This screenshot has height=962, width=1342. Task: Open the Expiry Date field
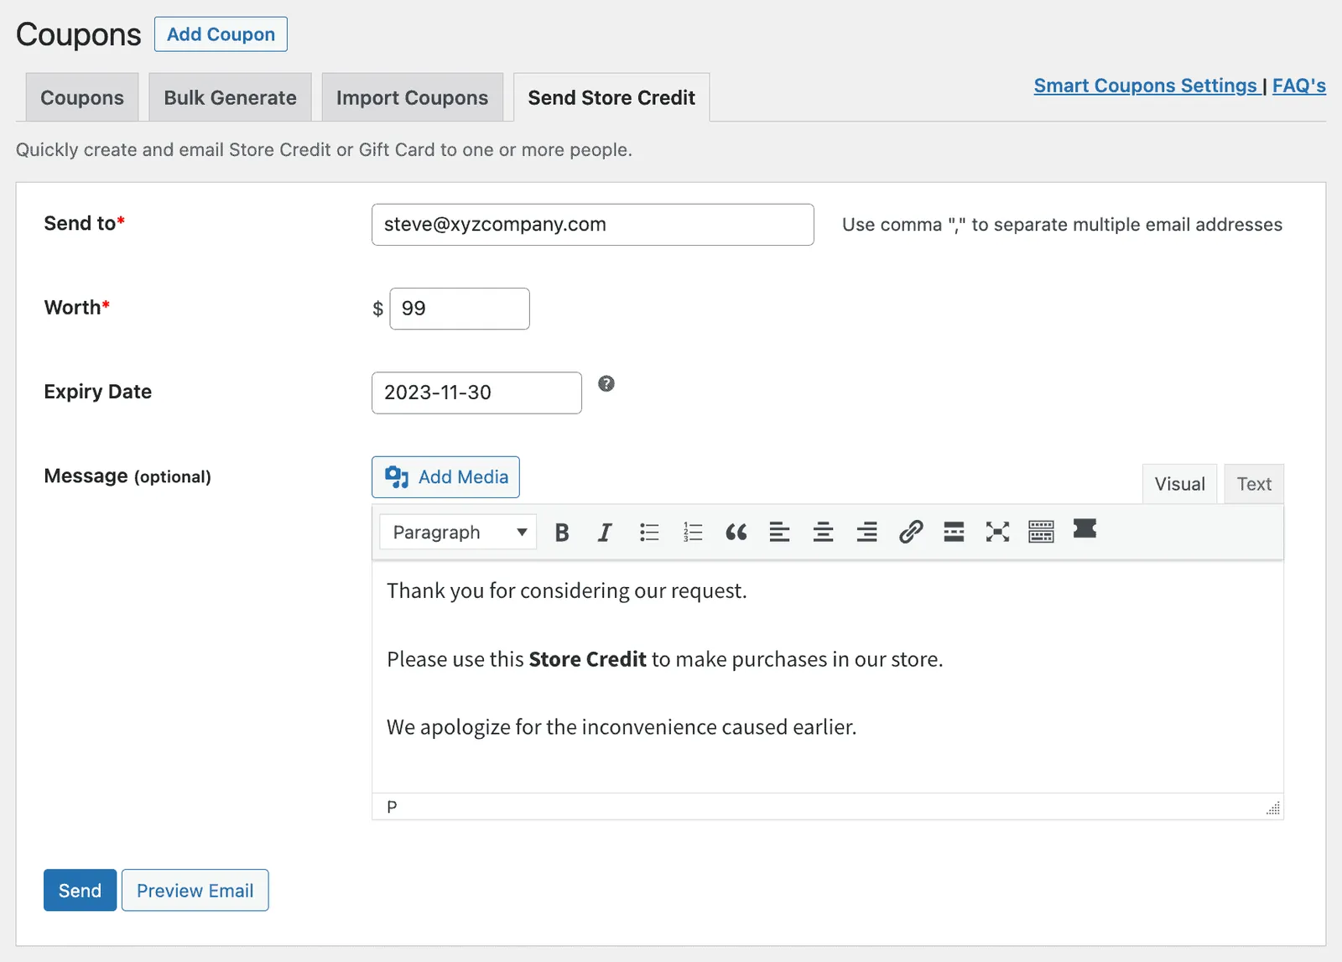click(476, 393)
